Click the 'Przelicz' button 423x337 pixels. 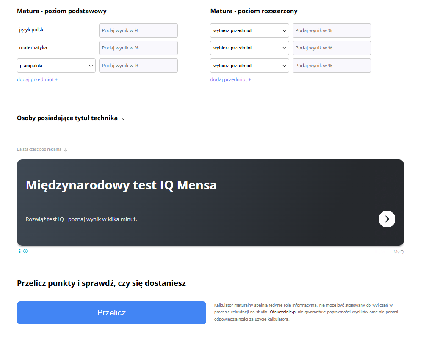[x=111, y=313]
